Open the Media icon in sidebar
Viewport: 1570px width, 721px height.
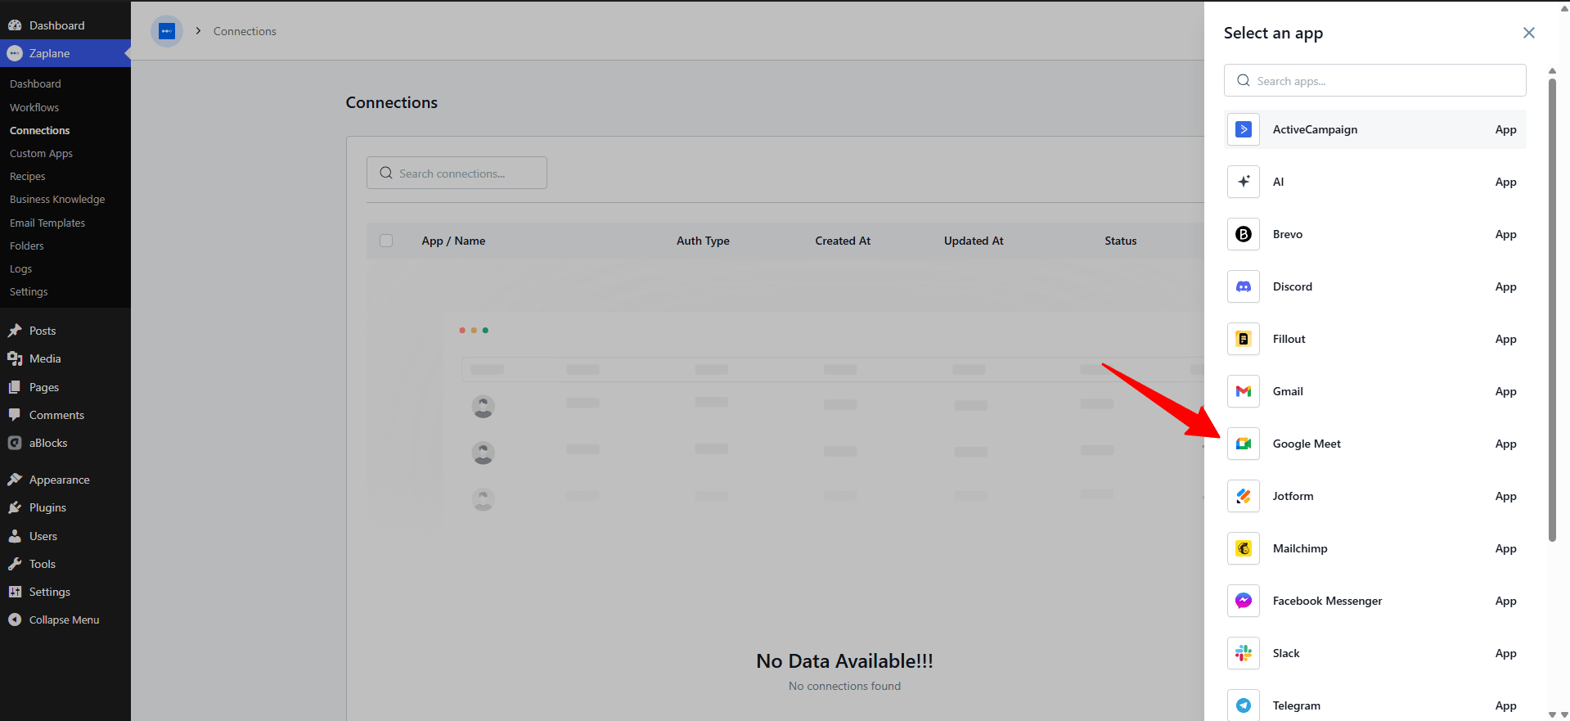point(15,358)
